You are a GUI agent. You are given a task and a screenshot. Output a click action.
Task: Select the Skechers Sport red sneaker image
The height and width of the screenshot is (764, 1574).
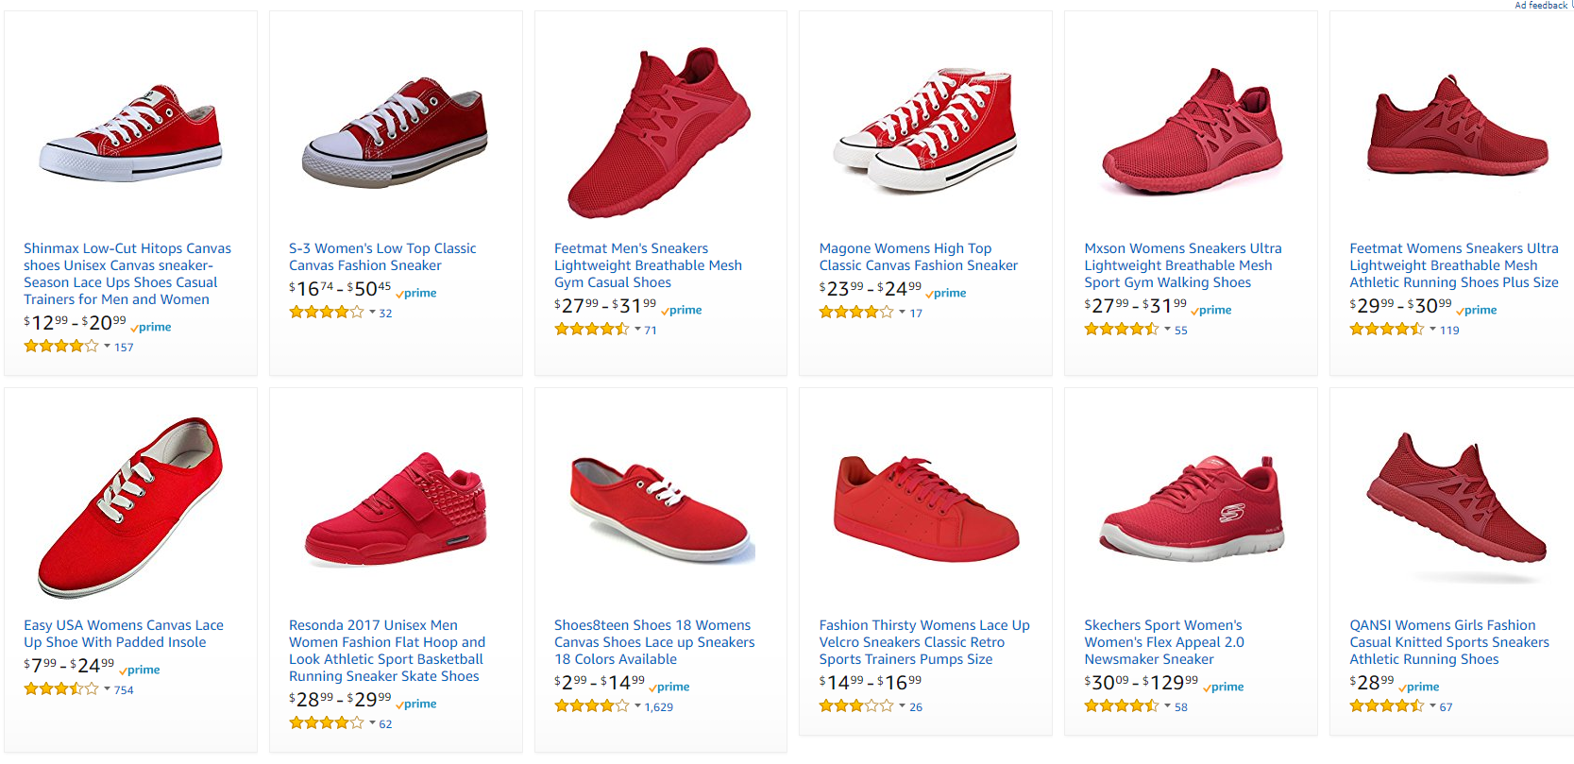(x=1191, y=509)
